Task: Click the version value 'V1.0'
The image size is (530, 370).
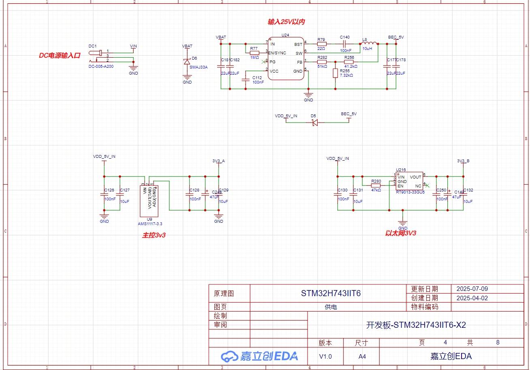Action: click(x=325, y=357)
